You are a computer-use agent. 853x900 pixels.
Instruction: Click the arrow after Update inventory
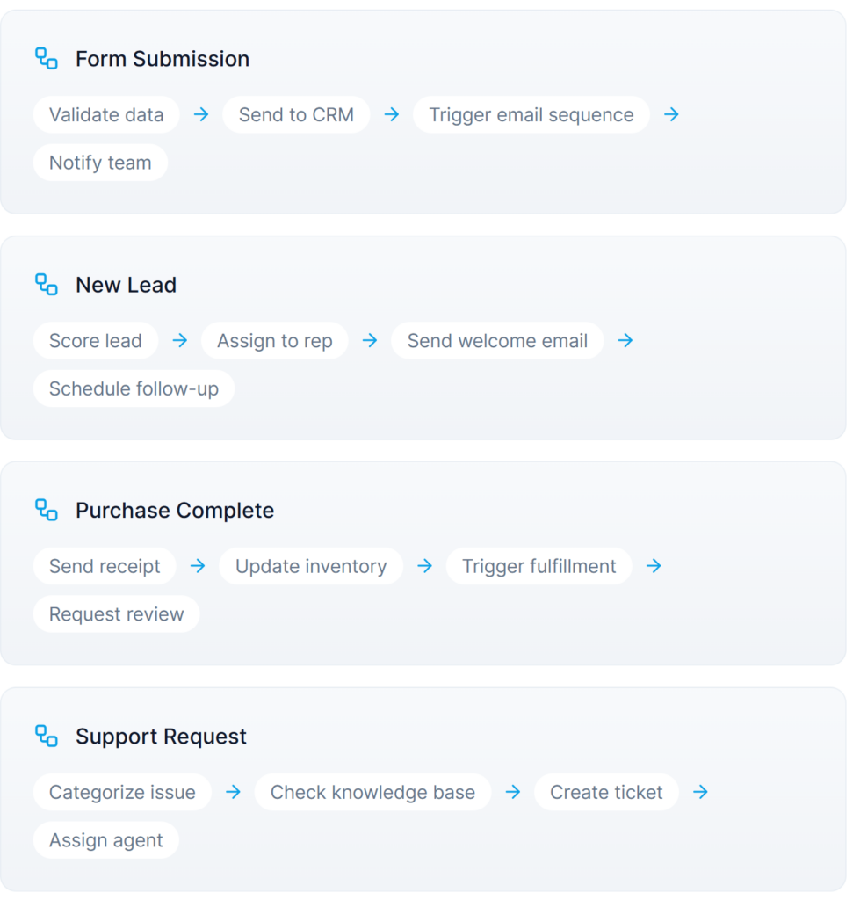[x=425, y=566]
